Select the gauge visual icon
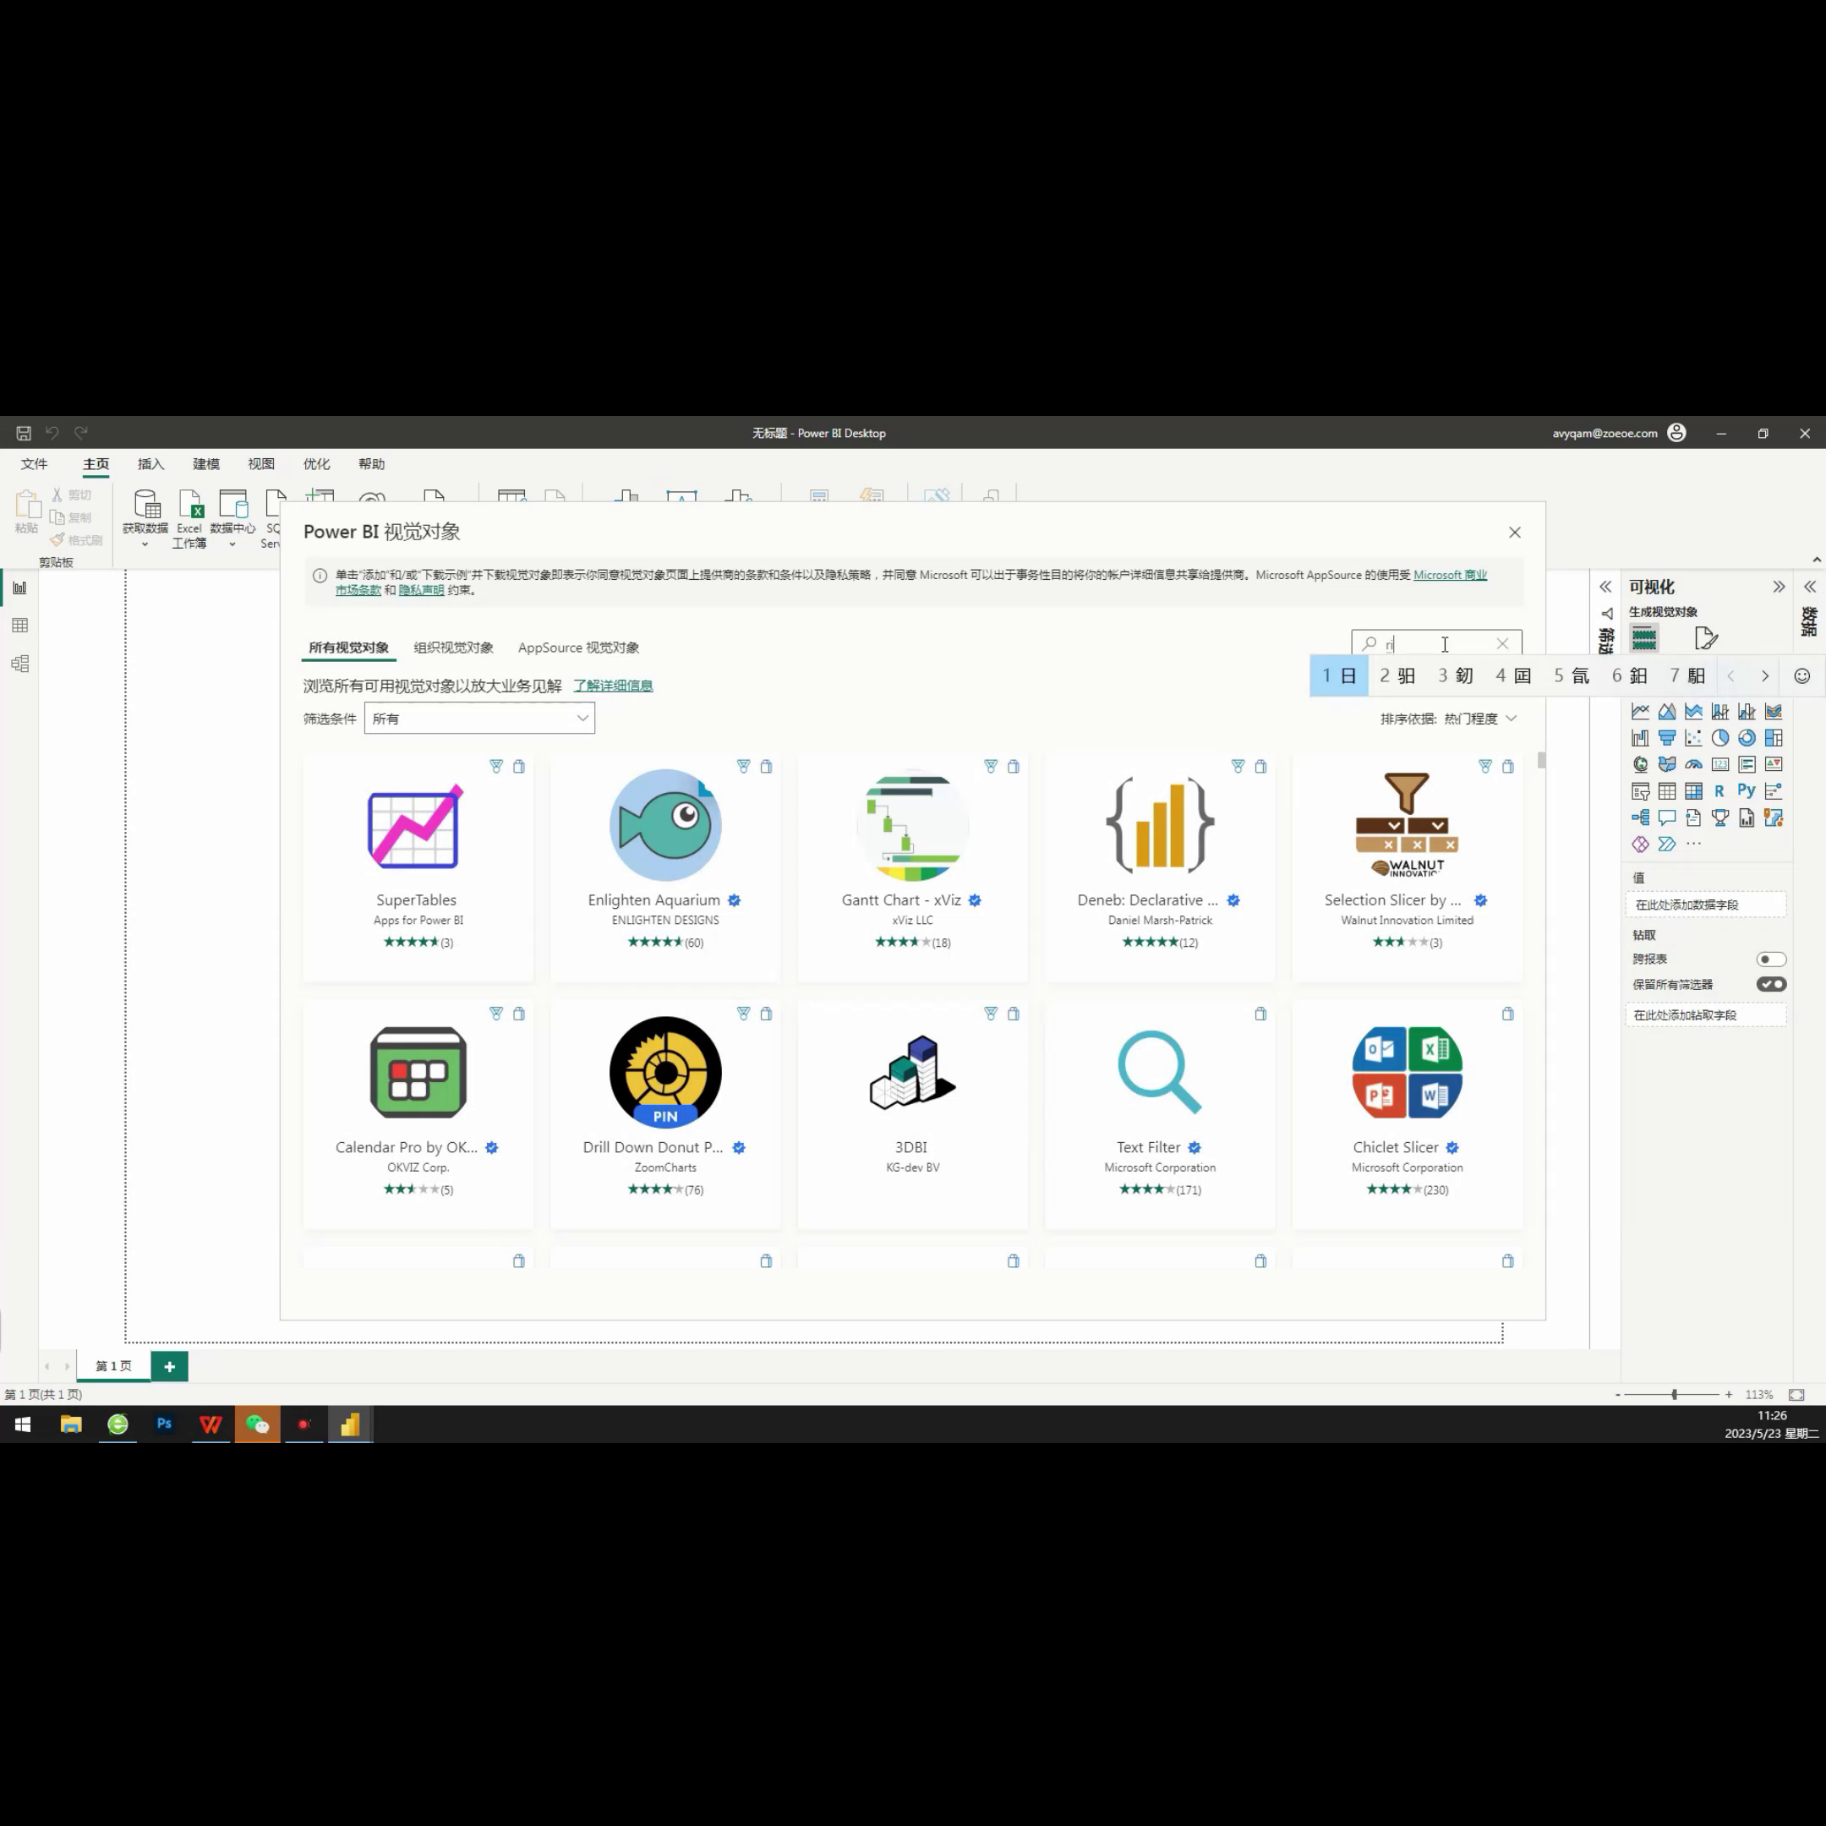Viewport: 1826px width, 1826px height. 1693,764
